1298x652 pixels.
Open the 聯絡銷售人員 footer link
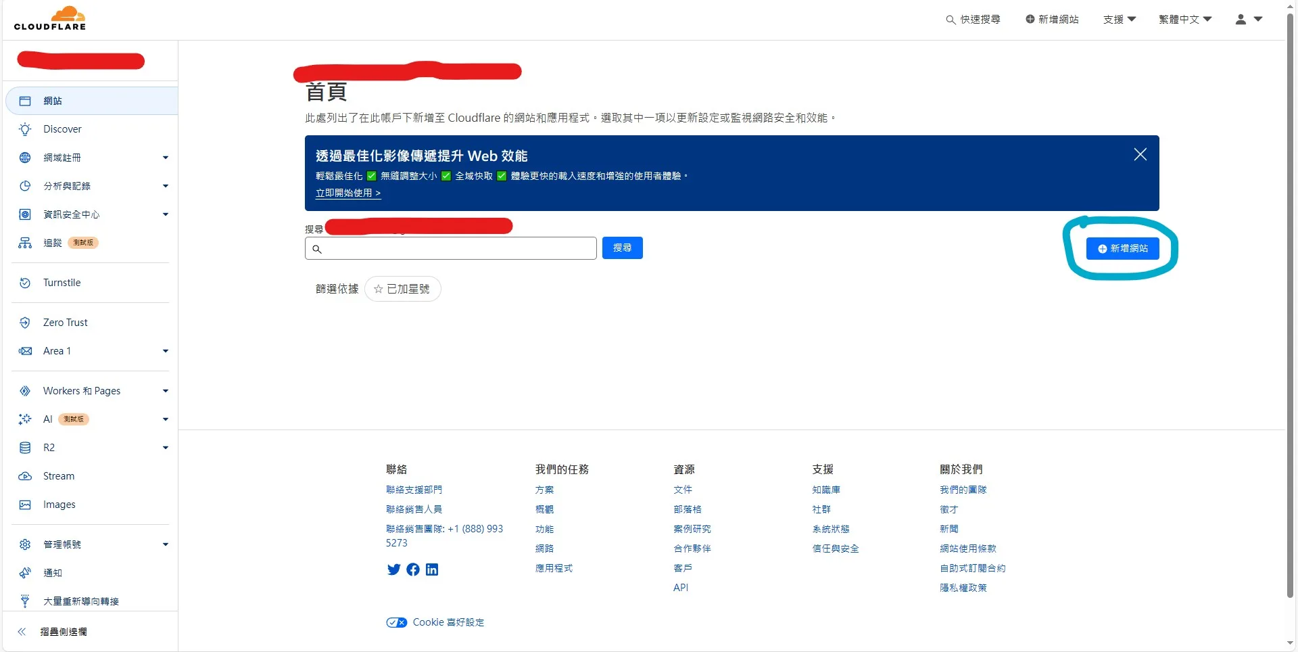414,509
